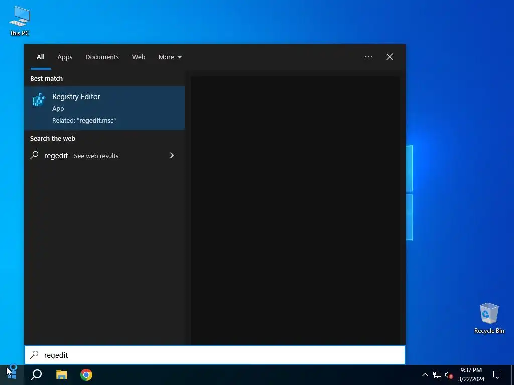
Task: Switch to the Documents search tab
Action: (102, 57)
